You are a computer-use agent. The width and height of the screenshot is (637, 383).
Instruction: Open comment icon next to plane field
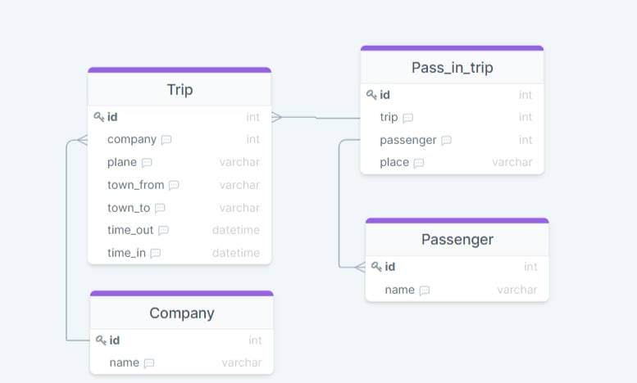point(147,163)
